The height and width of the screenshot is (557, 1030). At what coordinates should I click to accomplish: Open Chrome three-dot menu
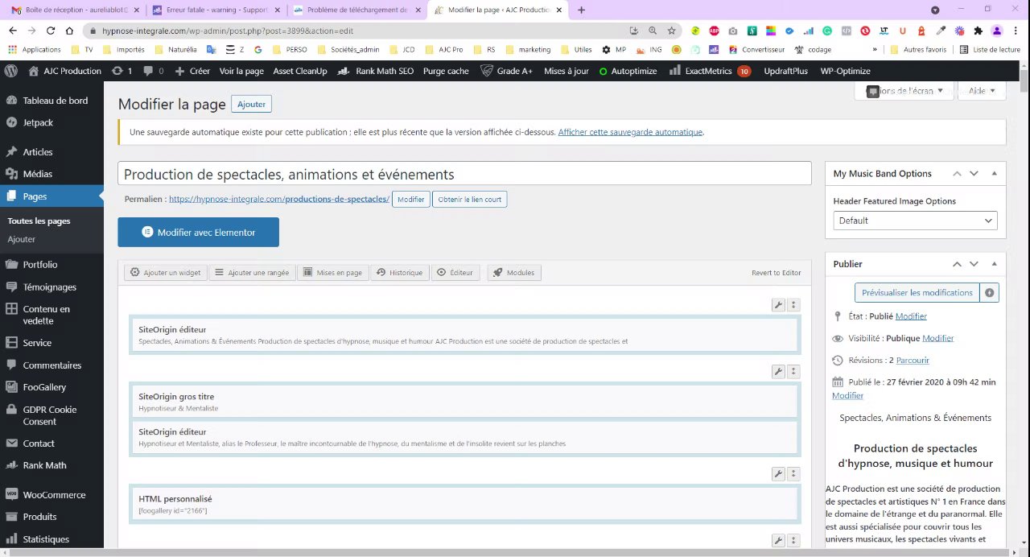click(1015, 31)
